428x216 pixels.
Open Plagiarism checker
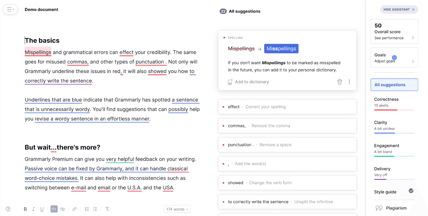pyautogui.click(x=397, y=208)
